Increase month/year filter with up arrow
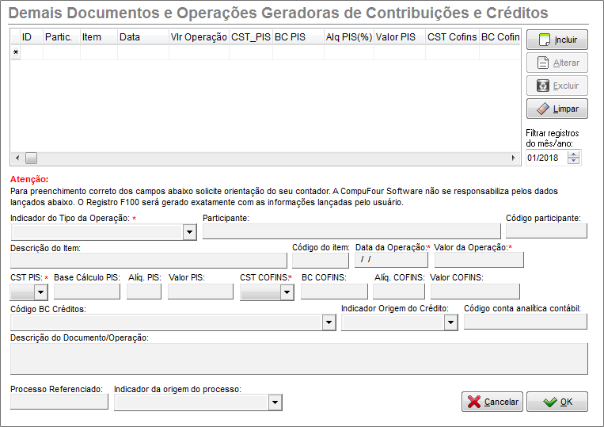Viewport: 604px width, 427px height. click(574, 154)
